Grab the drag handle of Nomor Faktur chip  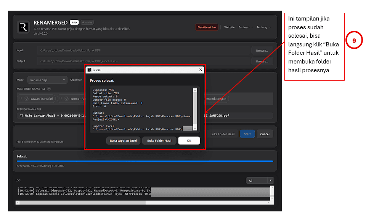click(x=61, y=99)
